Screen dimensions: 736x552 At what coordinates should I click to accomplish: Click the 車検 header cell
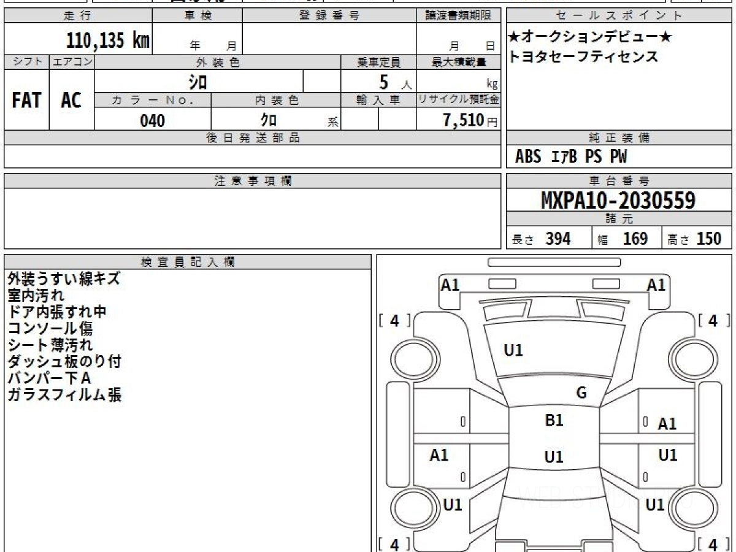(197, 16)
